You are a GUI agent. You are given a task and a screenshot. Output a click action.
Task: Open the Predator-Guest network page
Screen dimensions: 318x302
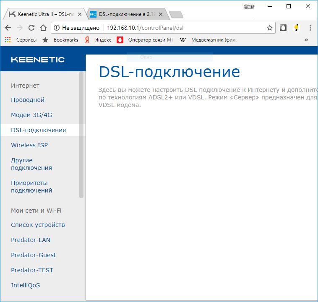click(33, 255)
